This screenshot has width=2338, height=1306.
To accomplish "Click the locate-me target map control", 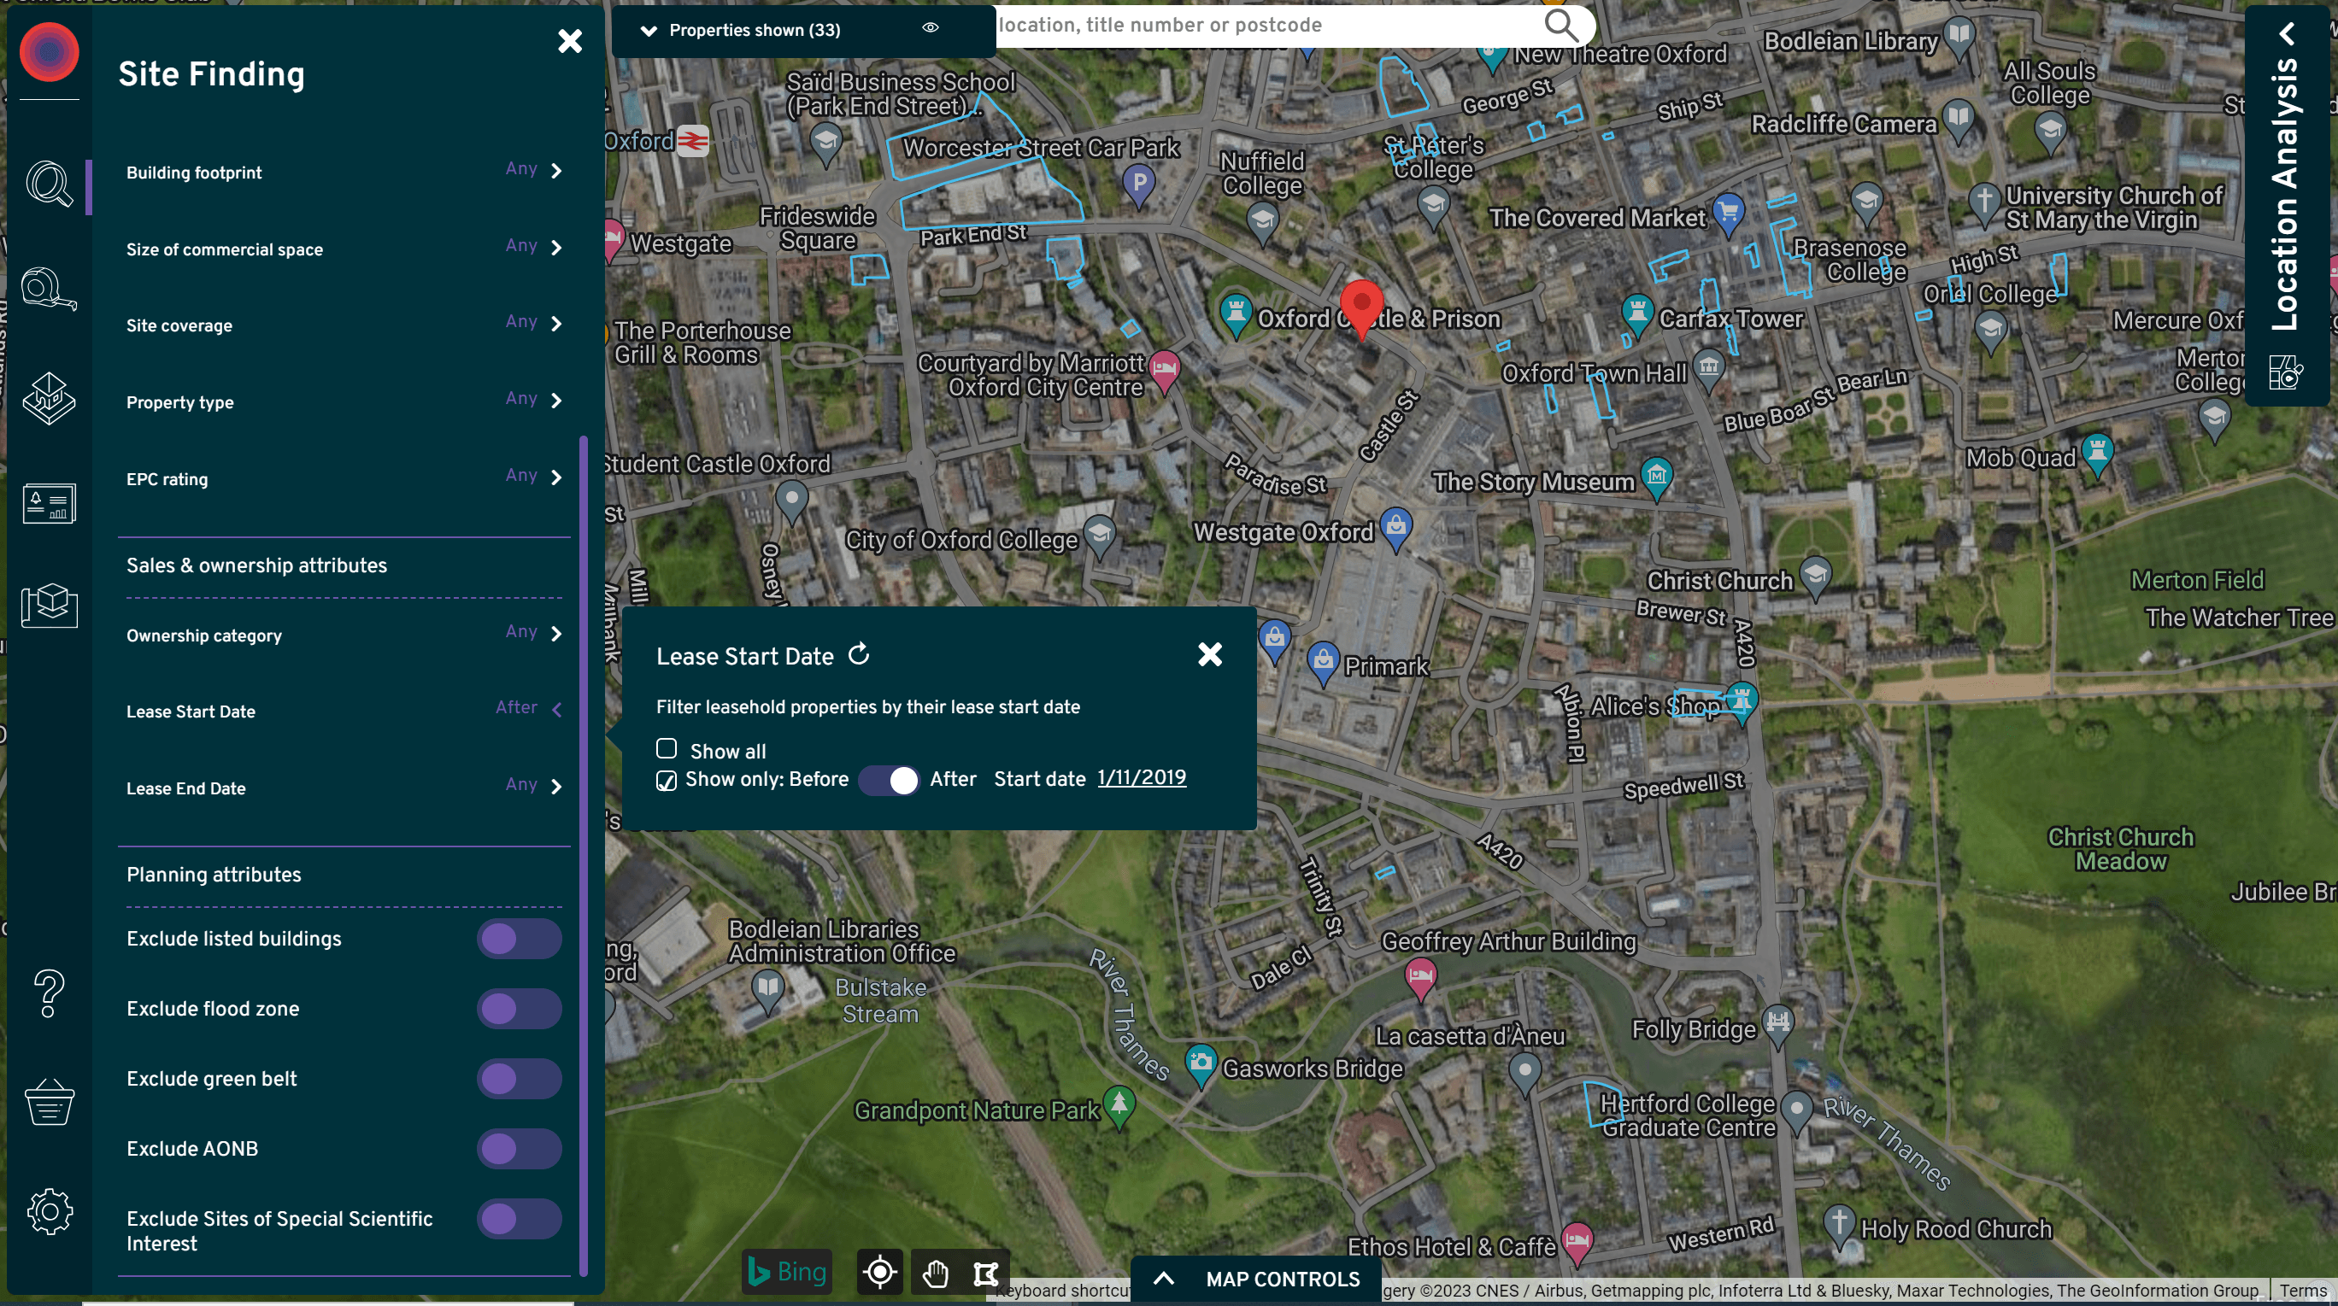I will click(x=878, y=1273).
